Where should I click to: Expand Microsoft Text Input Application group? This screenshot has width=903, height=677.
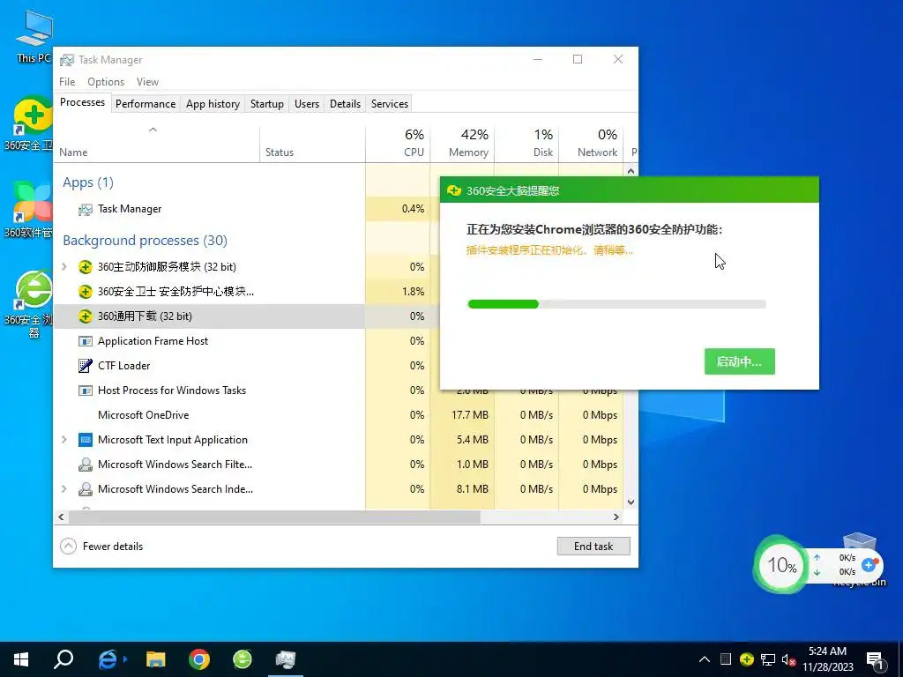coord(63,440)
